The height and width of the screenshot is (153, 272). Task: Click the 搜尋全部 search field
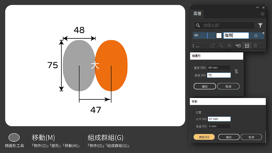tap(224, 25)
